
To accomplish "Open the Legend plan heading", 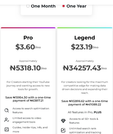I will click(85, 38).
